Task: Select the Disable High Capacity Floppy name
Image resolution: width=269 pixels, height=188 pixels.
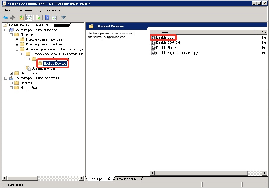Action: [177, 53]
